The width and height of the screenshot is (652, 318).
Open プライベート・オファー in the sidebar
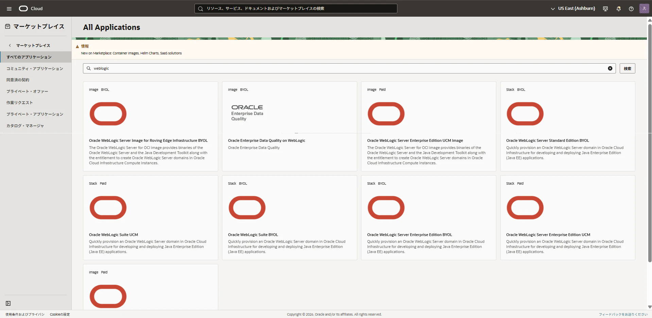click(x=27, y=91)
